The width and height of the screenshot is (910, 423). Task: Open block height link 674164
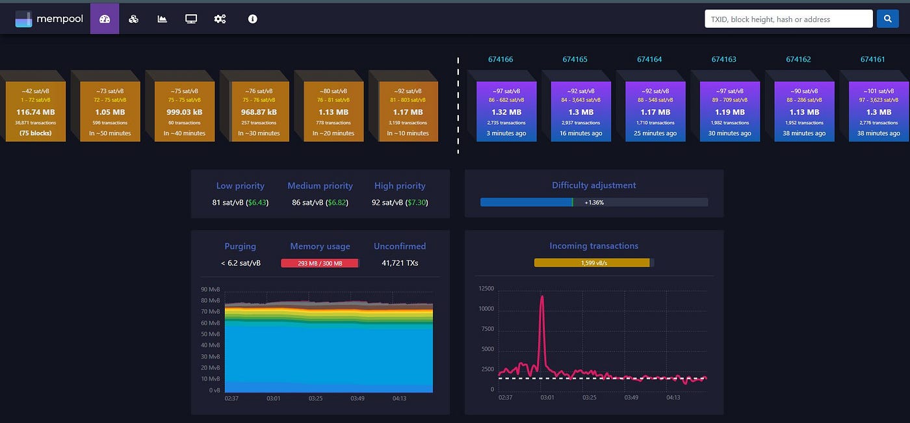point(649,59)
